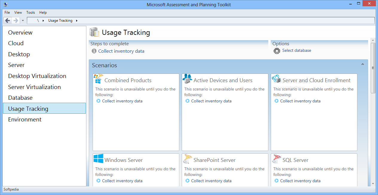Click play icon in Windows Server card
Image resolution: width=378 pixels, height=195 pixels.
98,181
